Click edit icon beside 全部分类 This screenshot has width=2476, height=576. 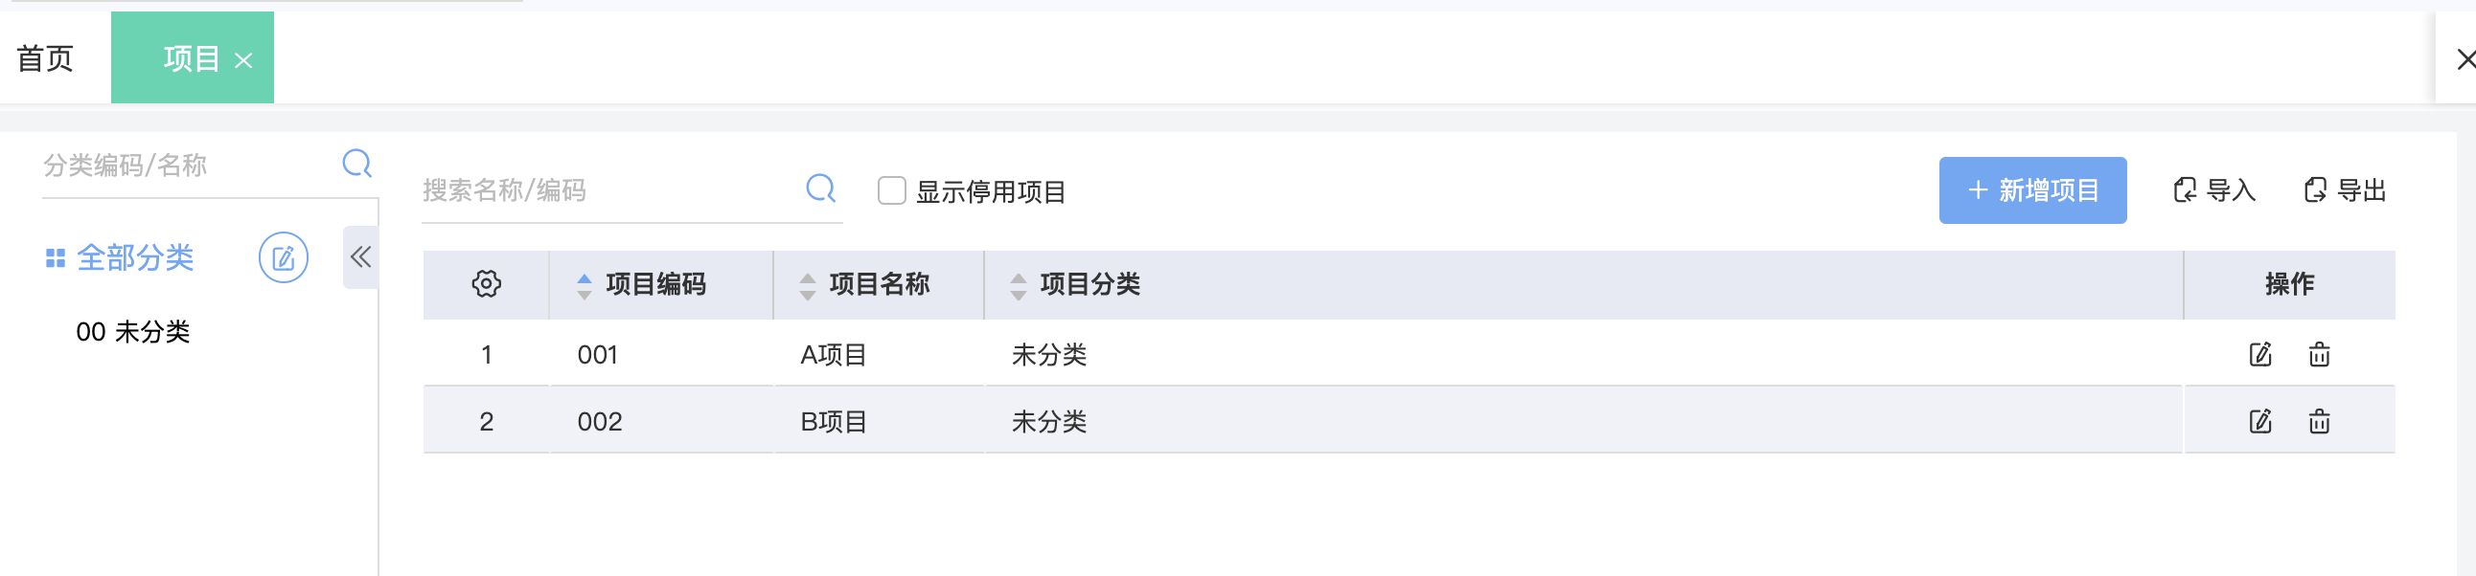(x=284, y=257)
